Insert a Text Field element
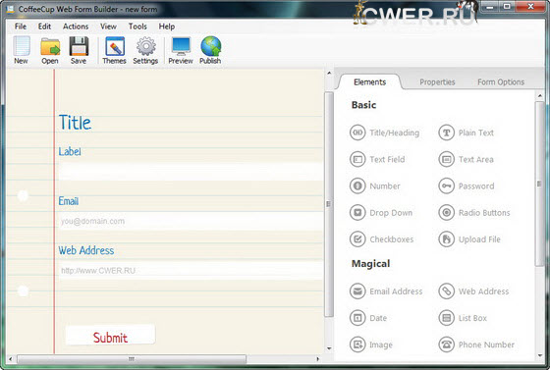Viewport: 550px width, 370px height. [x=377, y=159]
